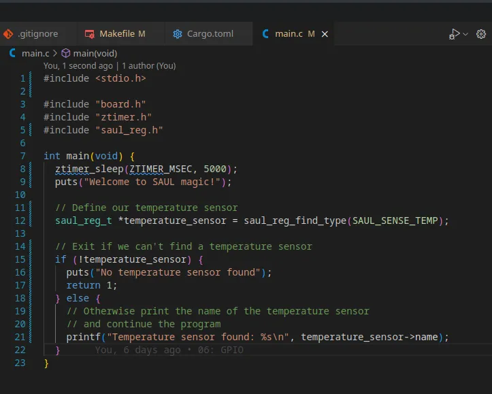Click 'return 1;' statement
492x394 pixels.
click(92, 285)
